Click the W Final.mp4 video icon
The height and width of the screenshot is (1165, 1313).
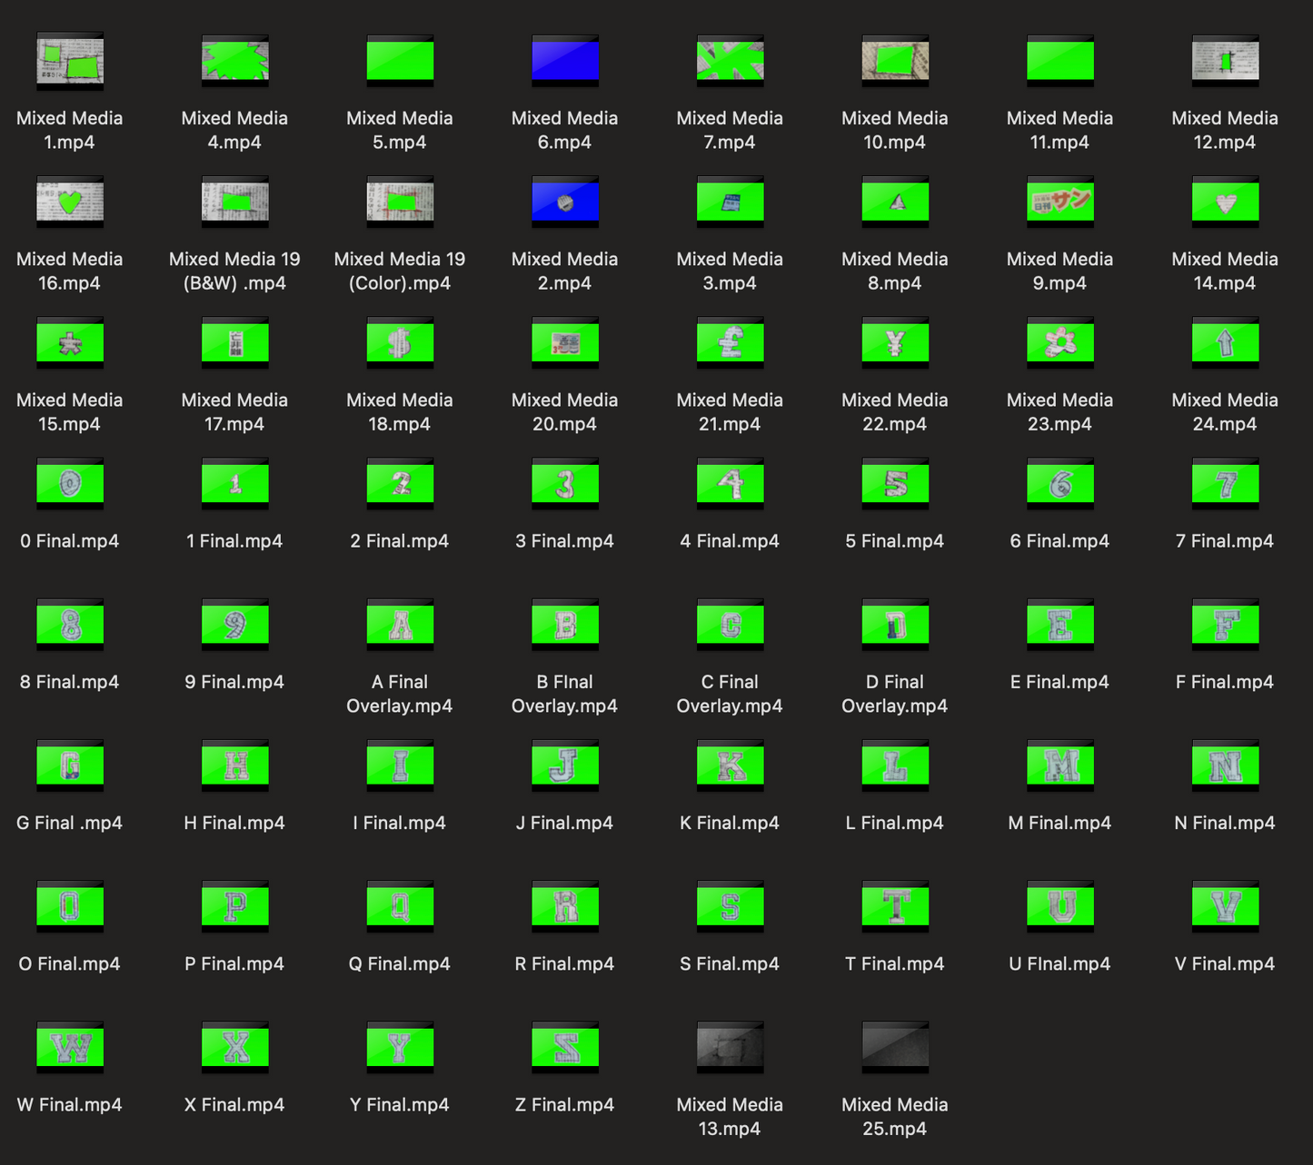[70, 1047]
